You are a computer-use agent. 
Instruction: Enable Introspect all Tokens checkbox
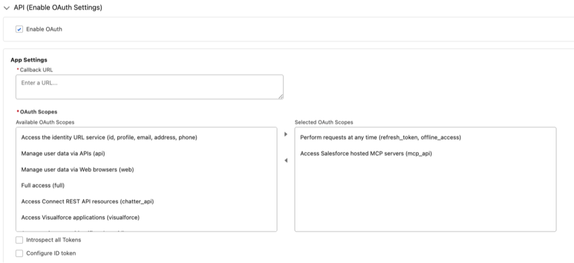click(20, 240)
